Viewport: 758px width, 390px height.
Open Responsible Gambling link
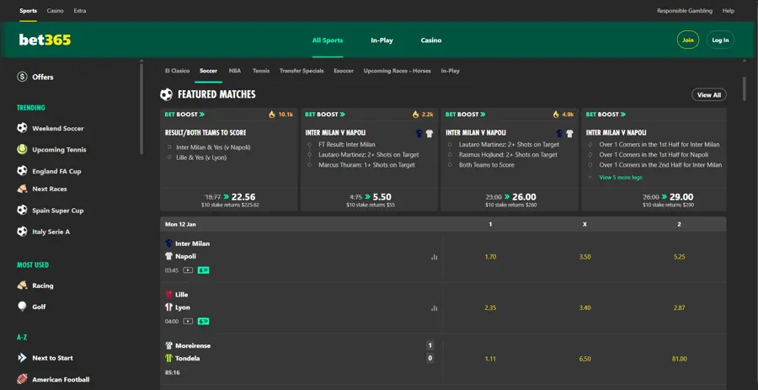pyautogui.click(x=685, y=11)
